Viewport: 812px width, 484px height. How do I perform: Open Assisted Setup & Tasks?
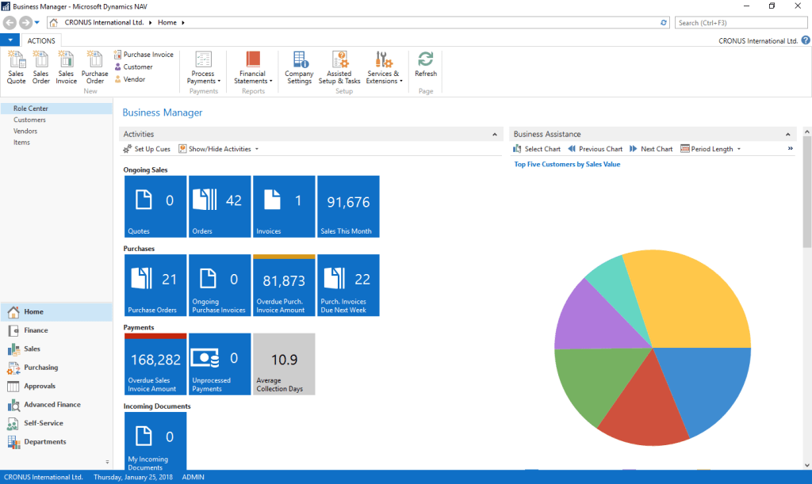(x=339, y=67)
